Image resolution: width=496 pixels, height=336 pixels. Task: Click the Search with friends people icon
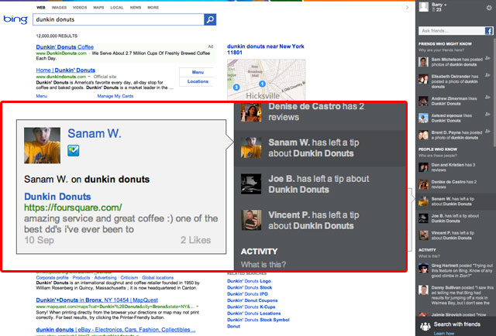pyautogui.click(x=425, y=326)
